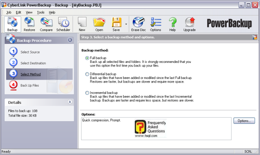The height and width of the screenshot is (155, 260).
Task: Click the Upgrade toolbar icon
Action: pos(190,24)
